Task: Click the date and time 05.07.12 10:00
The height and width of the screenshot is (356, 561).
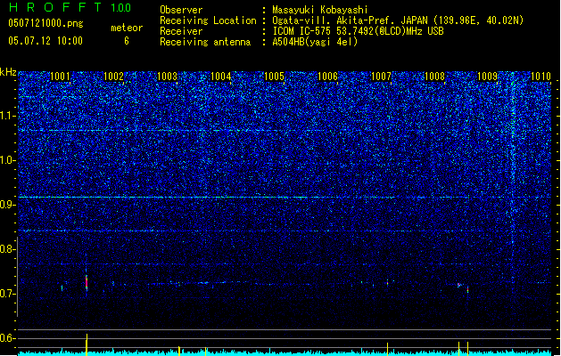Action: (45, 41)
